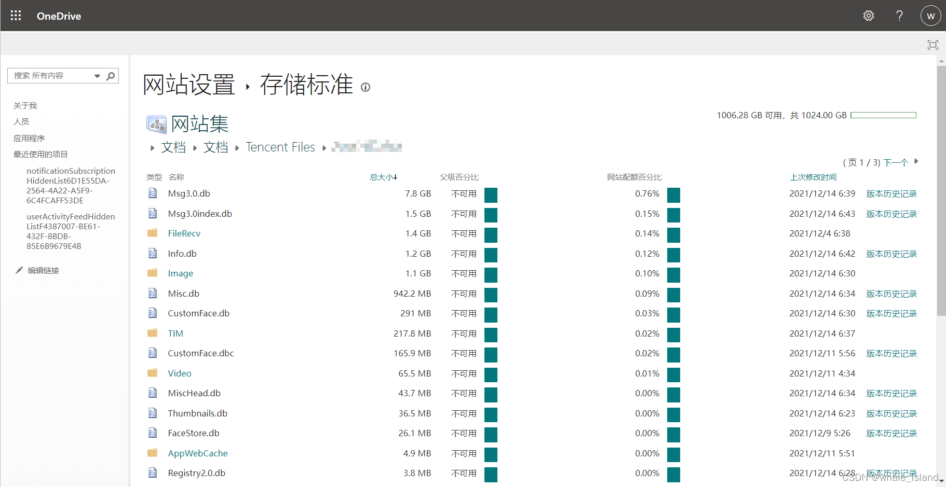Click the CustomFace.dbc file icon
The width and height of the screenshot is (946, 487).
point(153,353)
